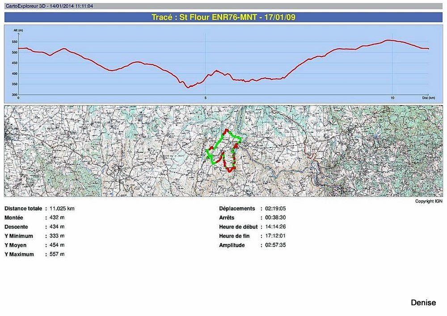The height and width of the screenshot is (316, 447).
Task: Click the Denise name at bottom right
Action: (x=423, y=303)
